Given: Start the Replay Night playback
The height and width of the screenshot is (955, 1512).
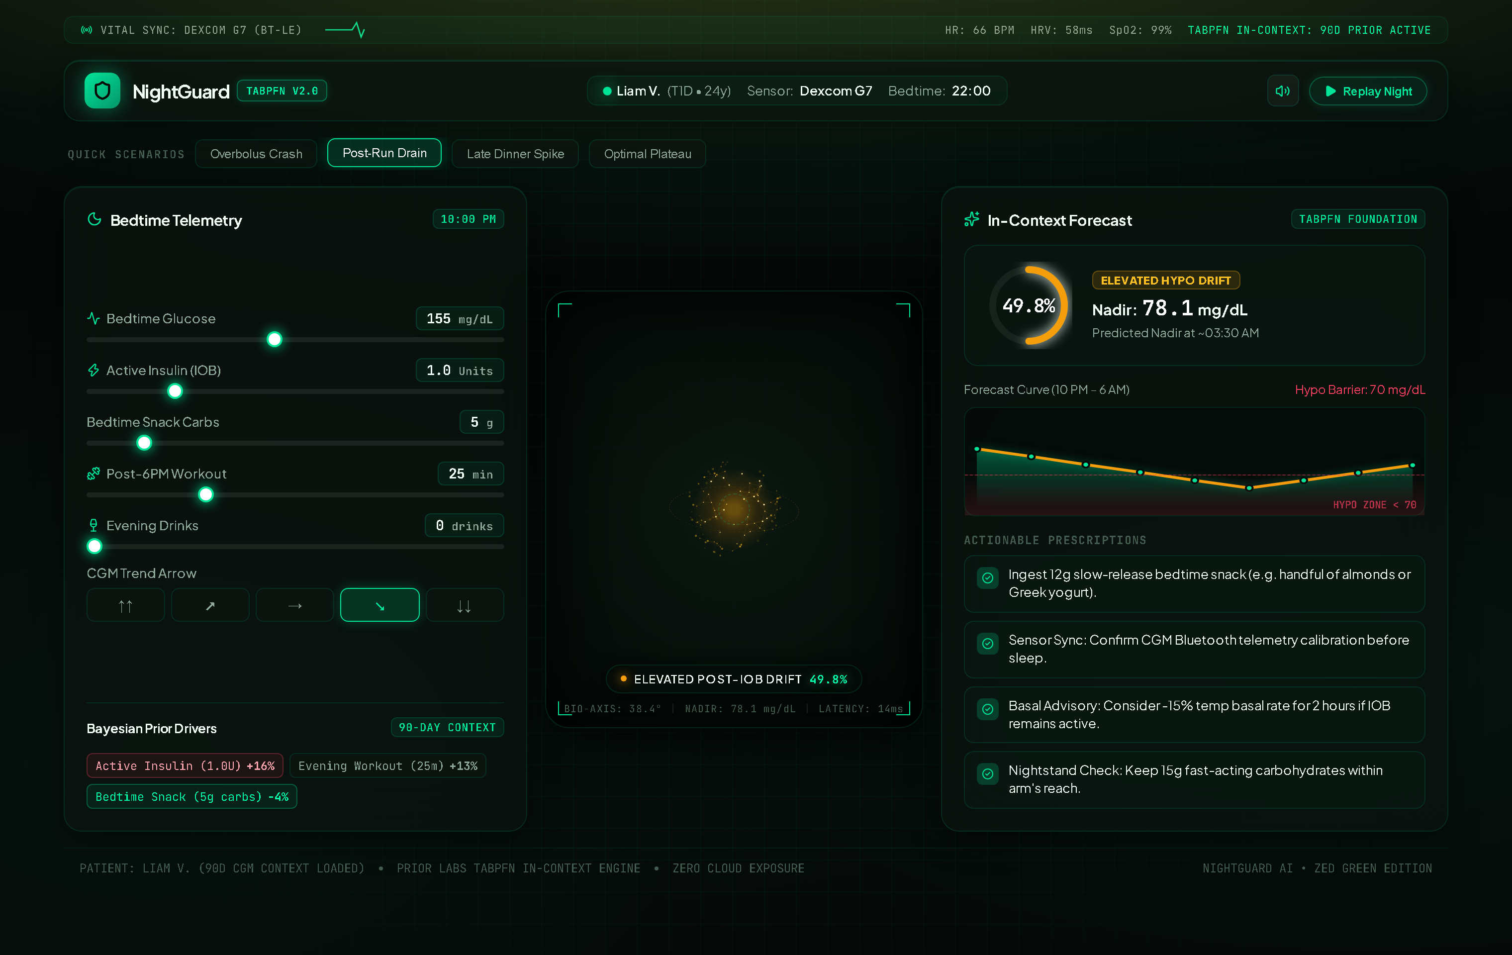Looking at the screenshot, I should click(x=1368, y=91).
